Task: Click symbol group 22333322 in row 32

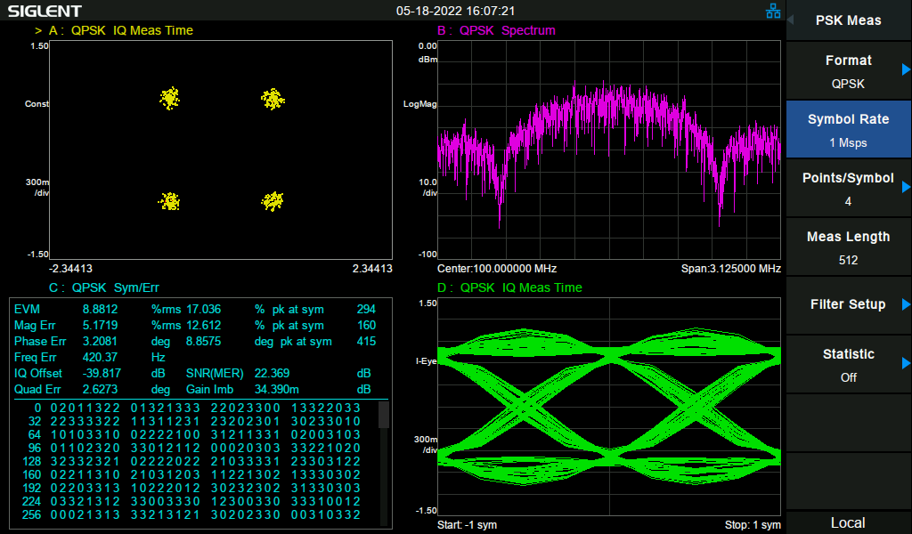Action: click(x=85, y=421)
